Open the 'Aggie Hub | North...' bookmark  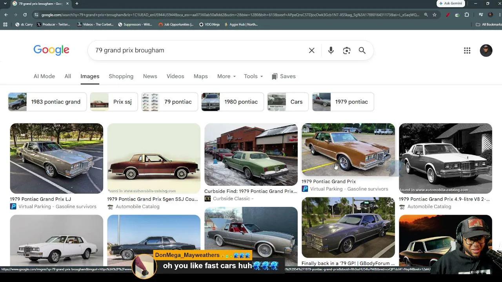point(241,24)
